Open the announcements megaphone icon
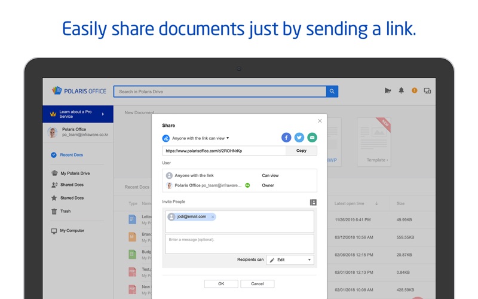The image size is (478, 299). tap(387, 91)
